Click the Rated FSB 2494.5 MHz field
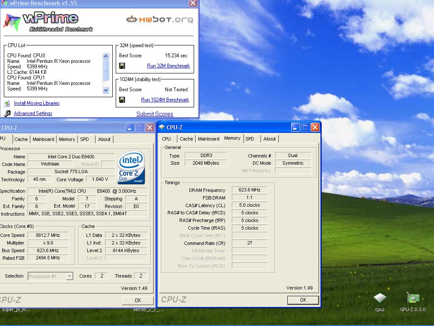Viewport: 434px width, 326px height. click(x=48, y=258)
